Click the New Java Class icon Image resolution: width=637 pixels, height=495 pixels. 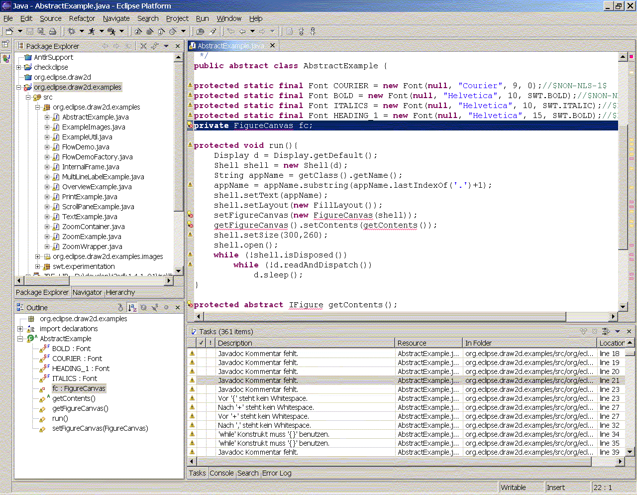[173, 31]
